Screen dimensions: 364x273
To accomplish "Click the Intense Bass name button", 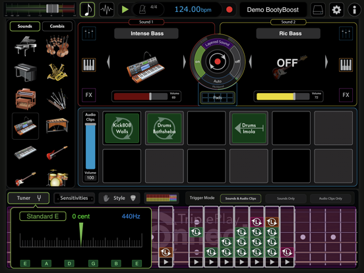I will pyautogui.click(x=146, y=34).
